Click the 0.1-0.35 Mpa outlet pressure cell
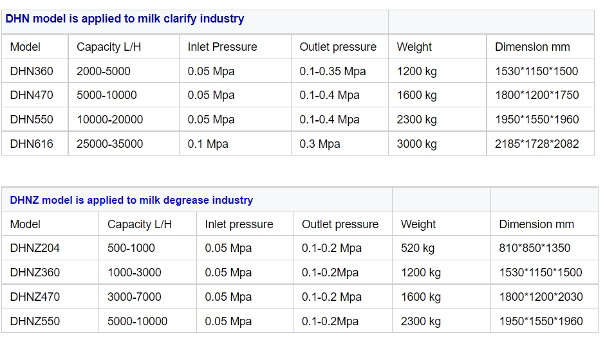This screenshot has width=605, height=349. click(x=333, y=71)
